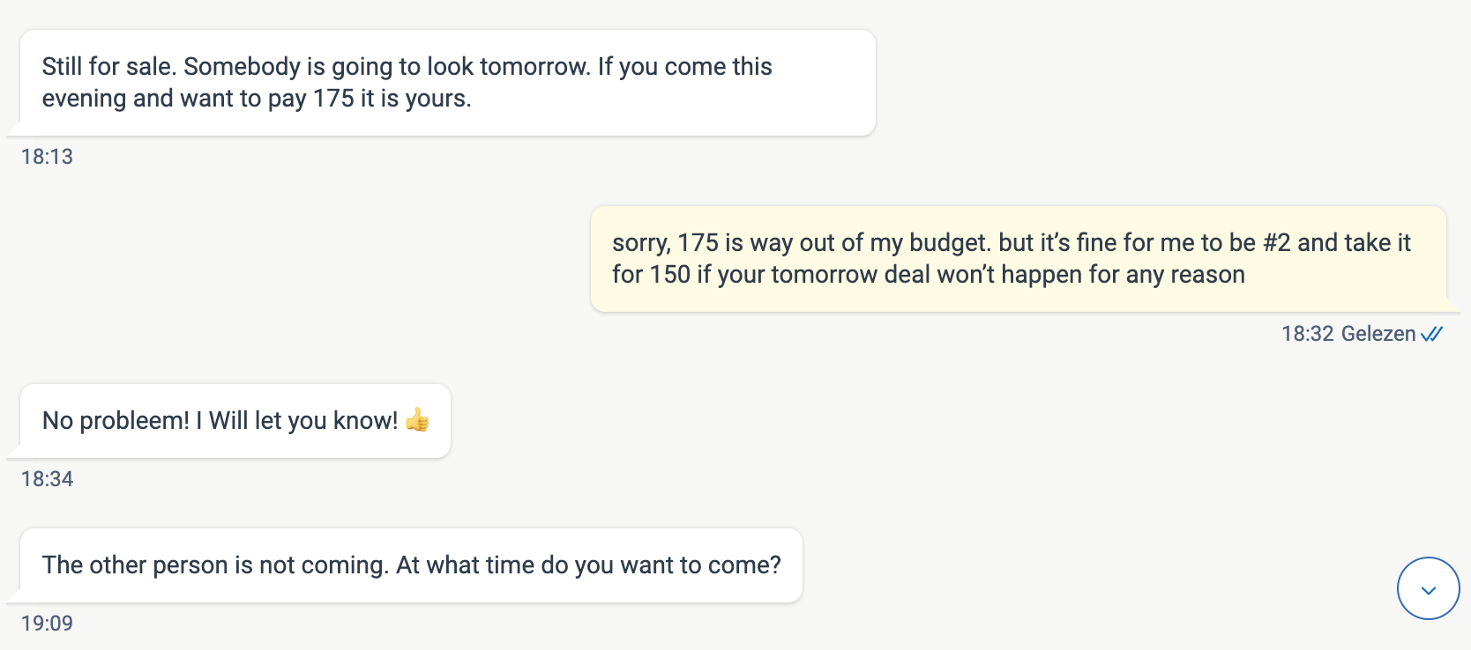Select the yellow sent message about budget
1471x650 pixels.
[x=1019, y=259]
